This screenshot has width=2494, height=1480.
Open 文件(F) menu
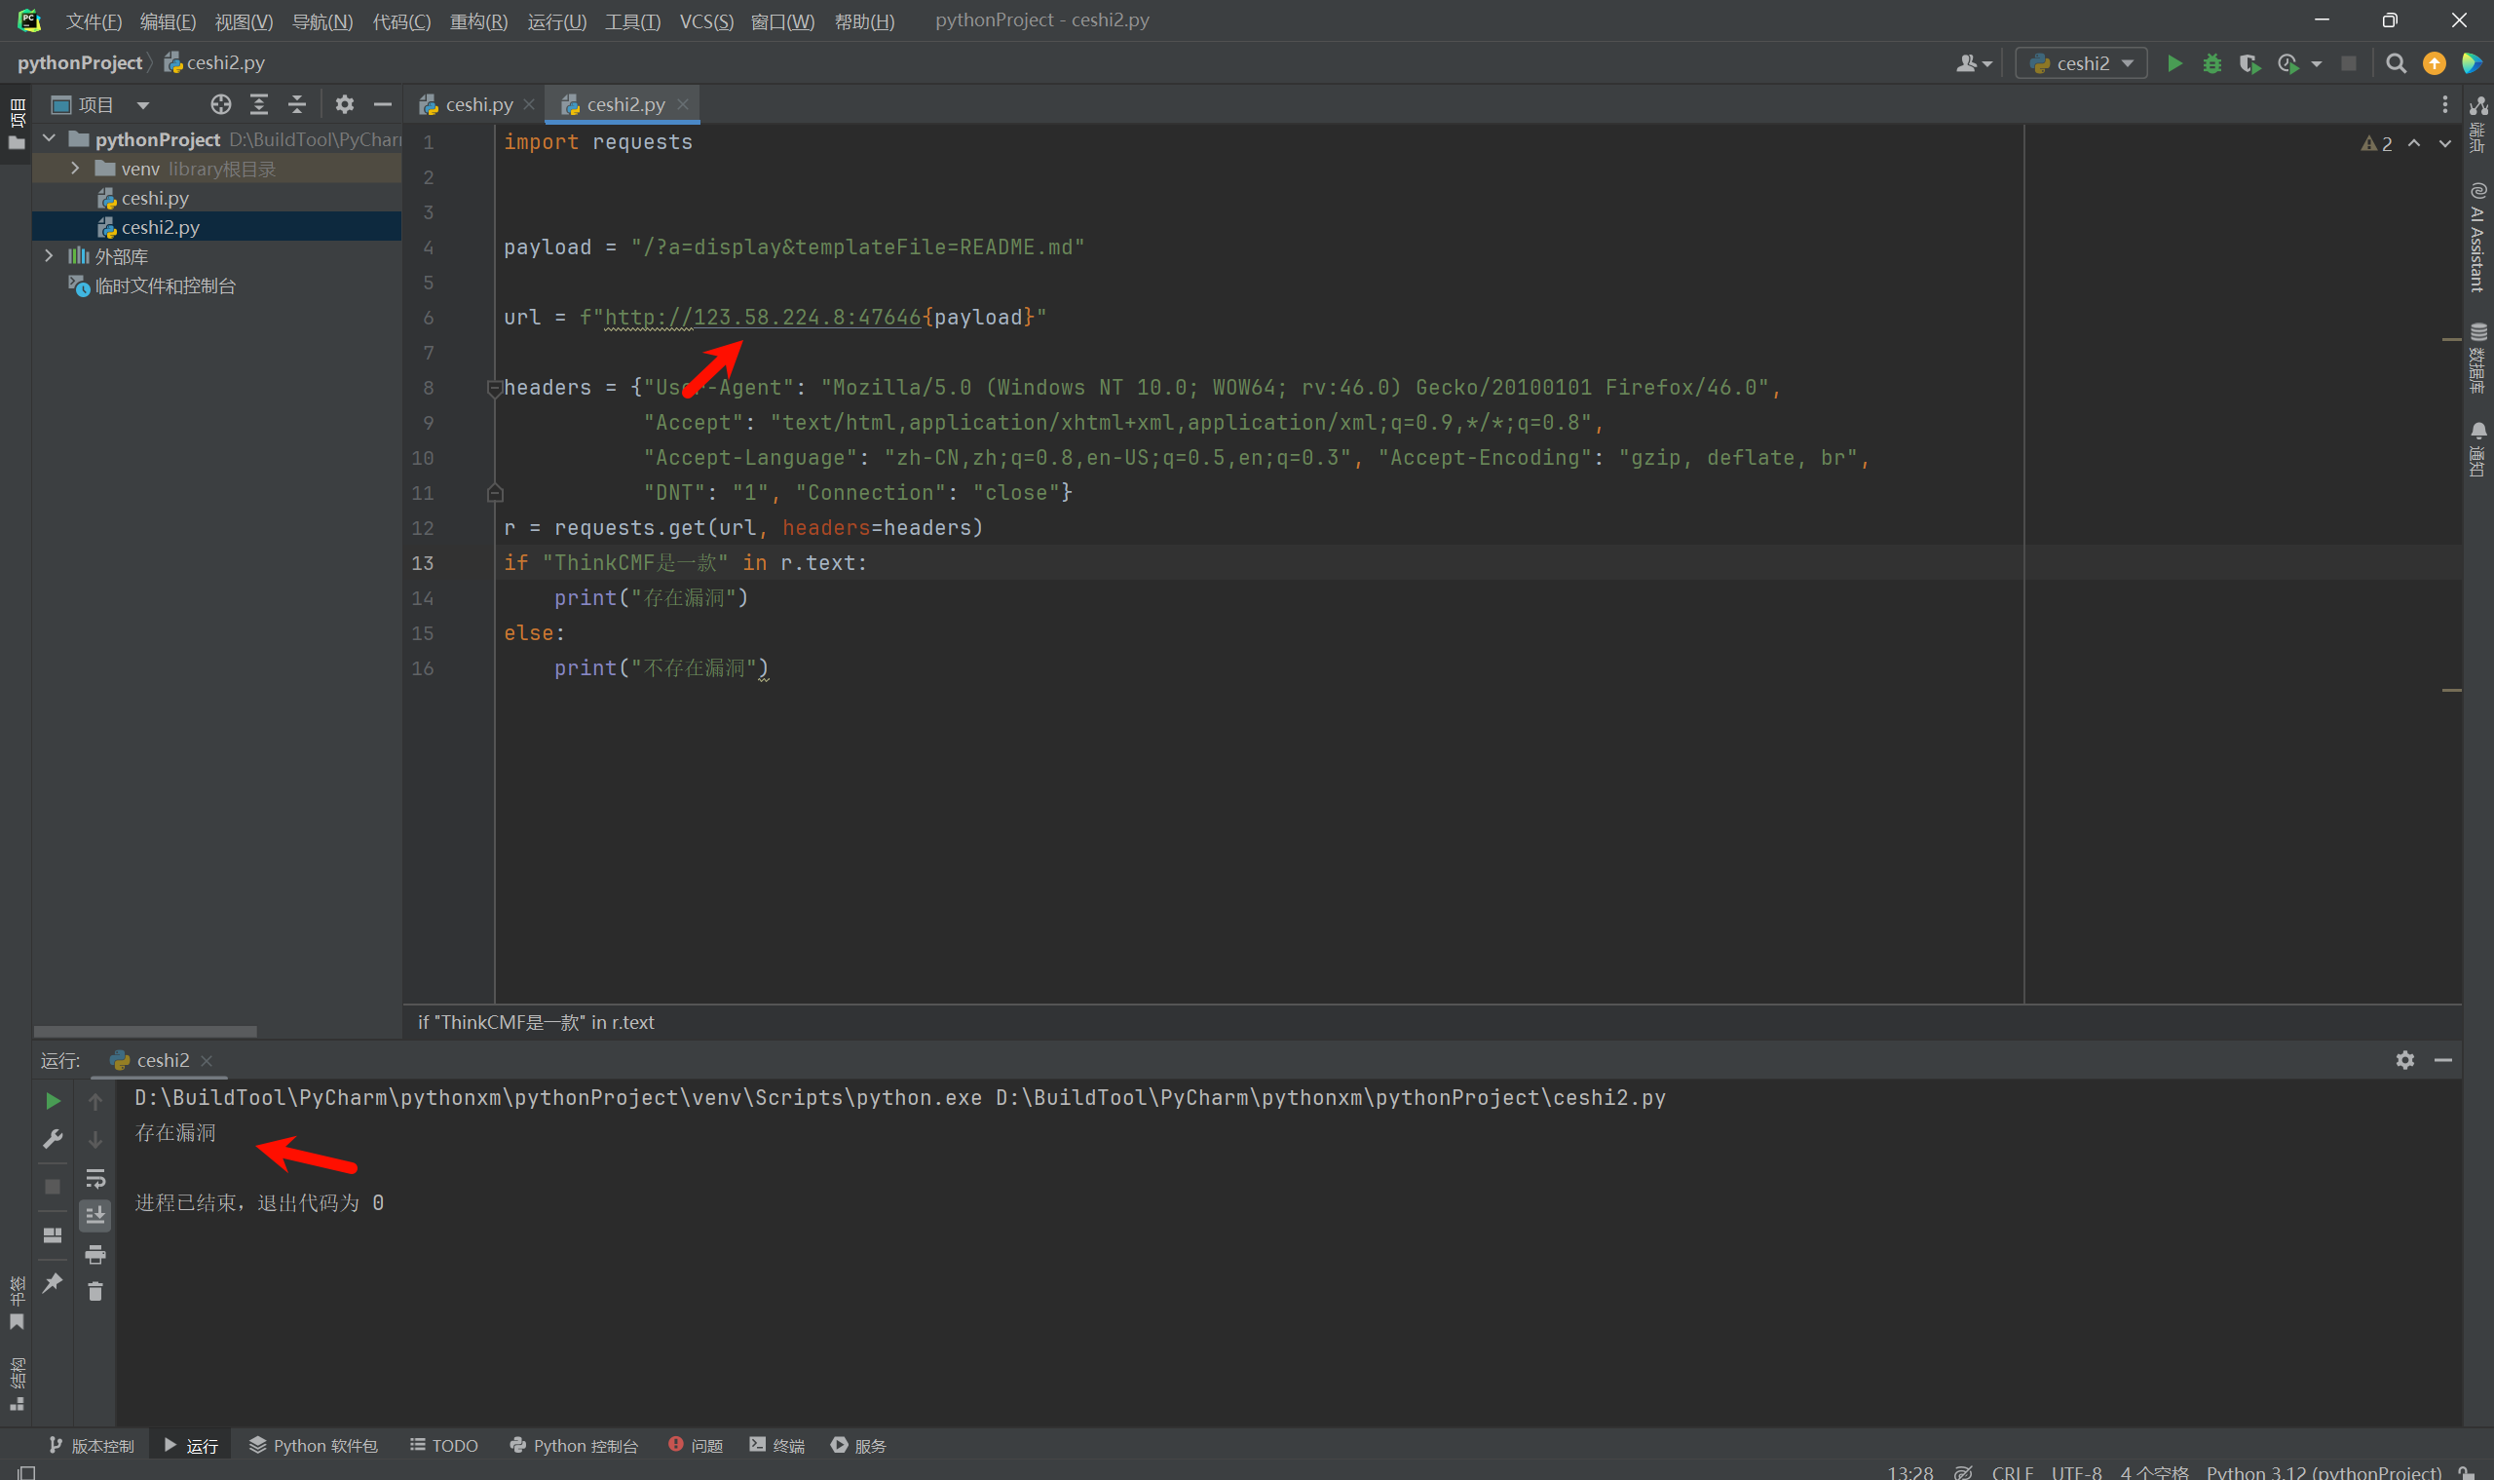tap(94, 20)
